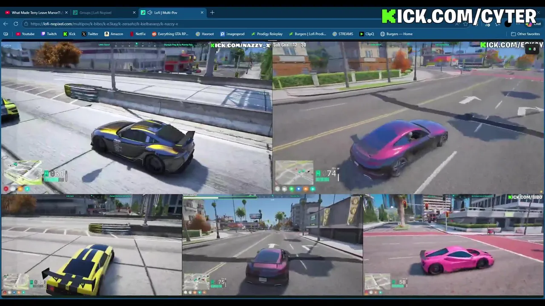The width and height of the screenshot is (545, 306).
Task: Select the top-right stream with purple car
Action: pyautogui.click(x=408, y=117)
